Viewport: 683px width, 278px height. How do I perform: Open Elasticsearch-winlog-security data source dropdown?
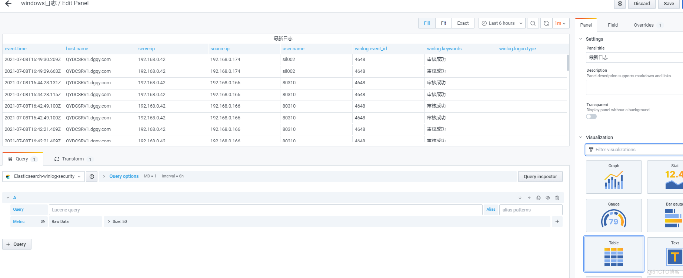tap(44, 177)
